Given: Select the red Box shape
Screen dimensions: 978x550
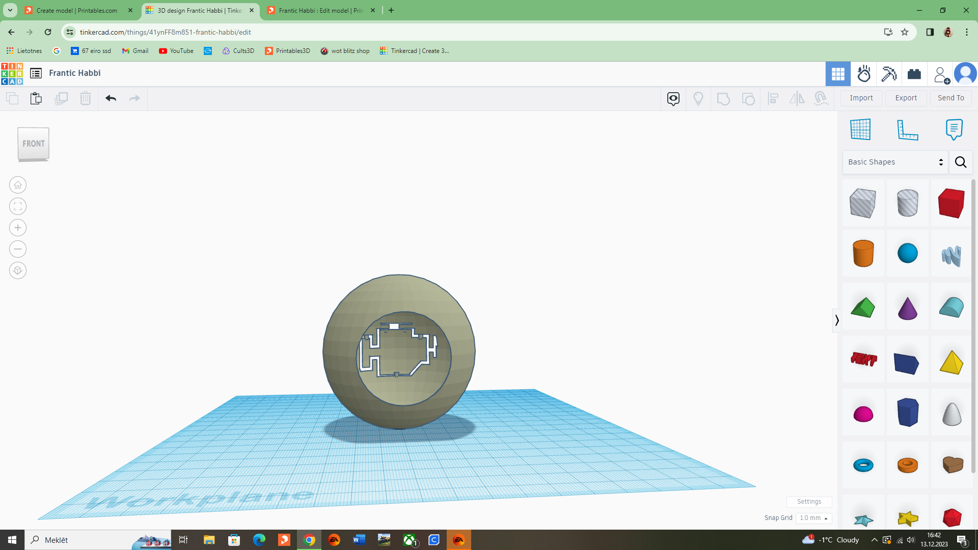Looking at the screenshot, I should pyautogui.click(x=951, y=203).
